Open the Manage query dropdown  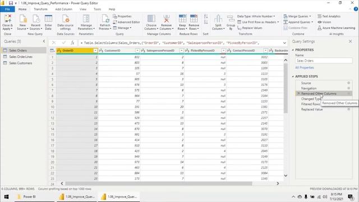[122, 28]
